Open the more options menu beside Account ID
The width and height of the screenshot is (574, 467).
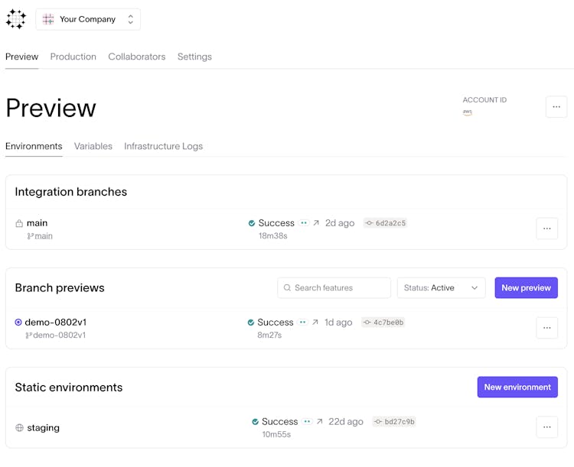(x=556, y=107)
